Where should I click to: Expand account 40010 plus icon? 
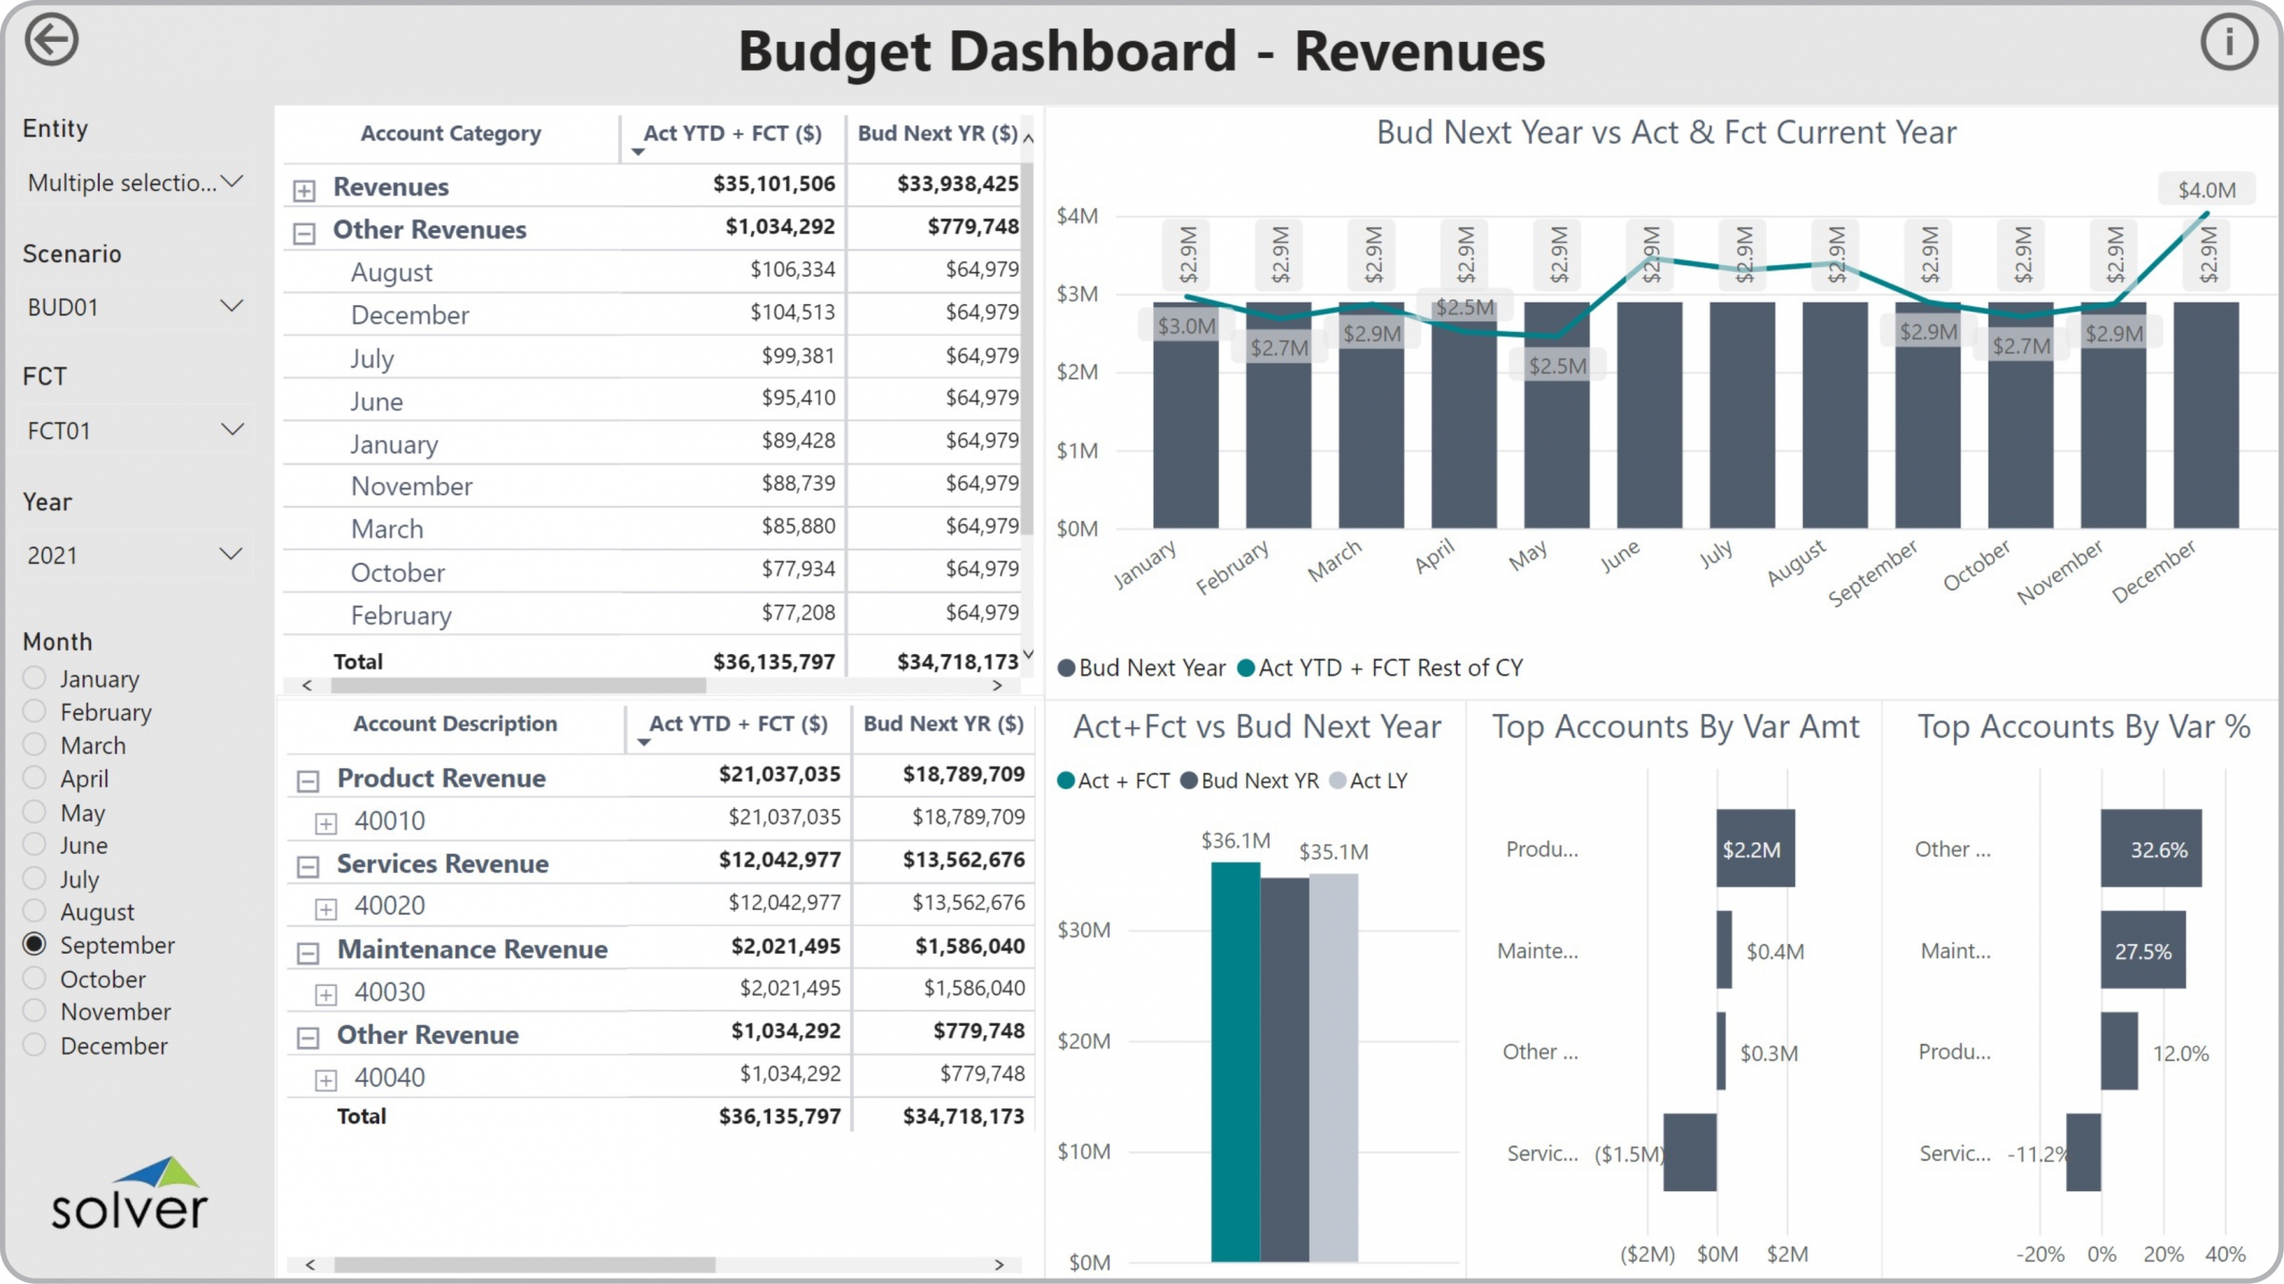pyautogui.click(x=326, y=824)
